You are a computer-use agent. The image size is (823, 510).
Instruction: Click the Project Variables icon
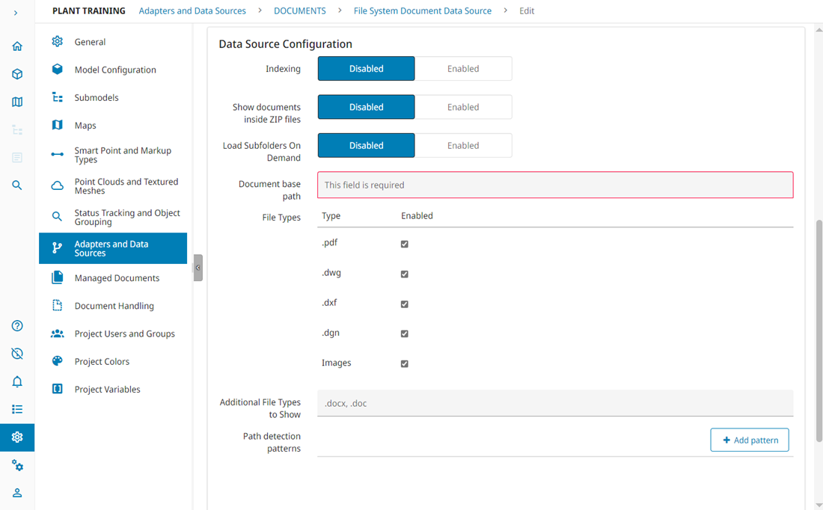57,389
